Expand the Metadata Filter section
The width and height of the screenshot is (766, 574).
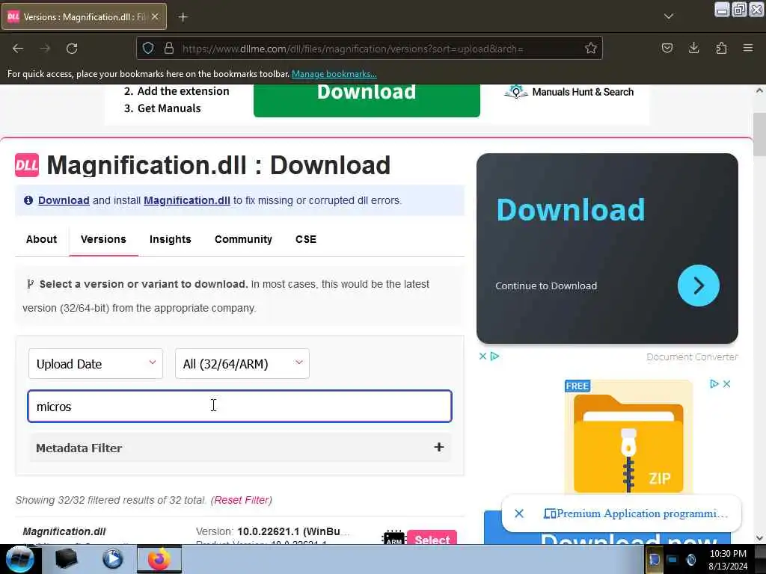pos(240,448)
